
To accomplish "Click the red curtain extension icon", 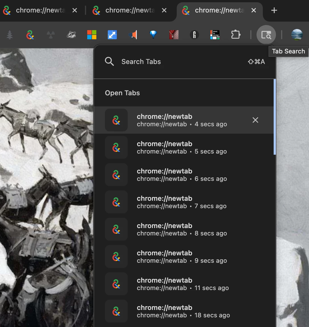I will coord(174,35).
